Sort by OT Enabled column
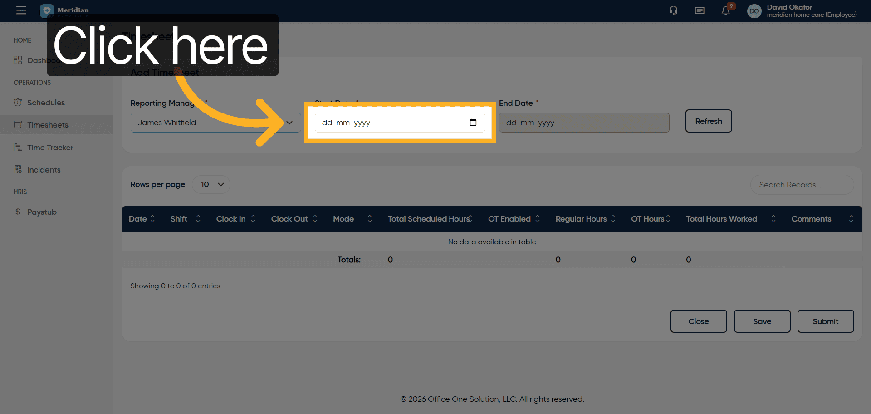The image size is (871, 414). click(514, 219)
